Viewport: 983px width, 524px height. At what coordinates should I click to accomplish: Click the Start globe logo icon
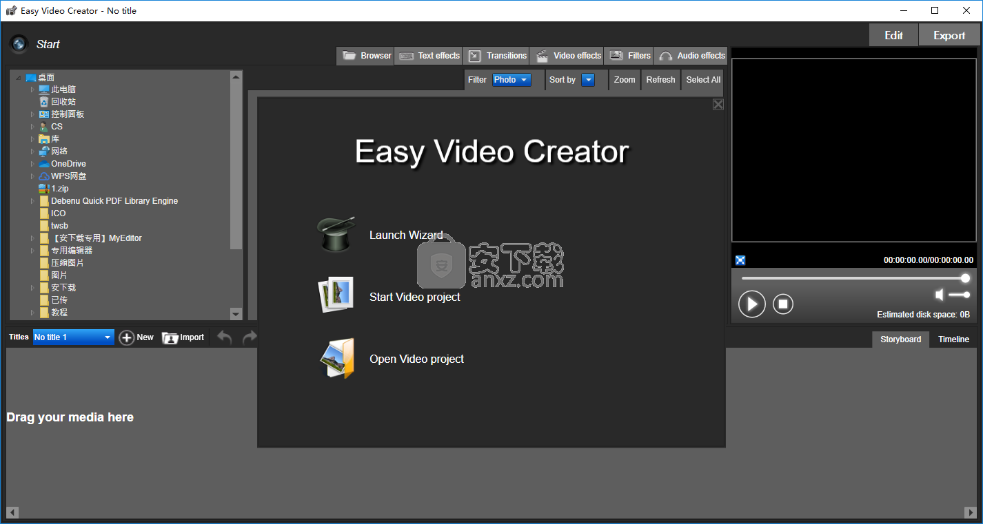[19, 44]
